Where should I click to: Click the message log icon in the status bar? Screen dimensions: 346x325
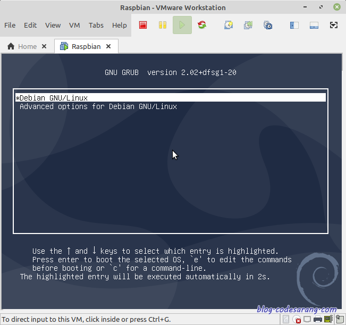click(340, 319)
